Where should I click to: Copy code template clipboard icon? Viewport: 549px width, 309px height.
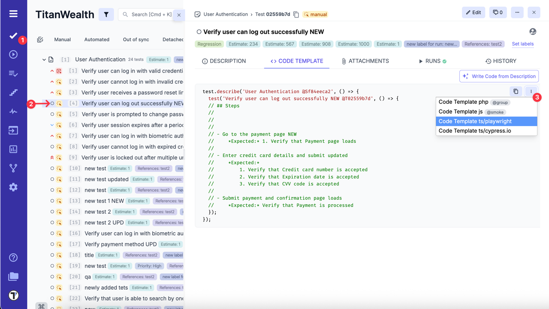coord(516,91)
